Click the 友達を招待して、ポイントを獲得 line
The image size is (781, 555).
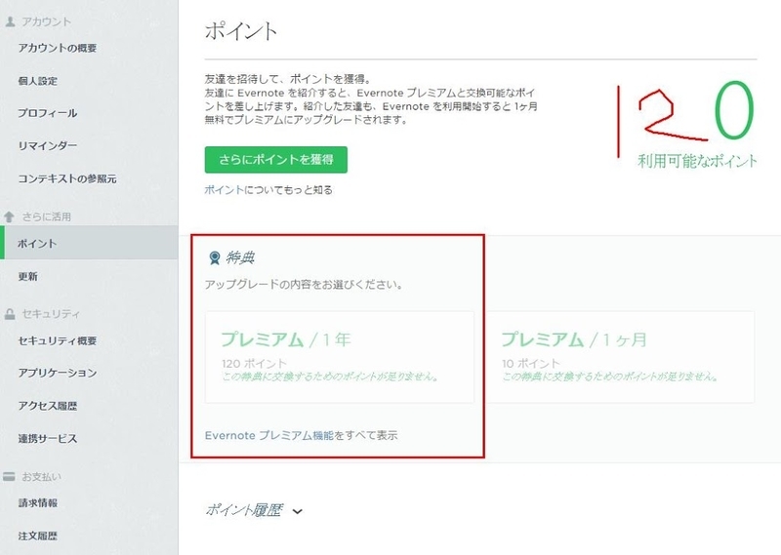287,79
